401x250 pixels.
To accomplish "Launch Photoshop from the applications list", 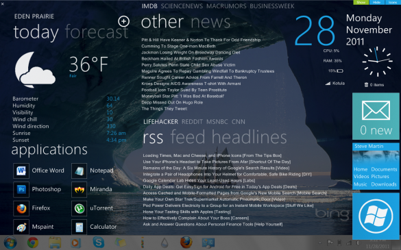I will pos(37,189).
